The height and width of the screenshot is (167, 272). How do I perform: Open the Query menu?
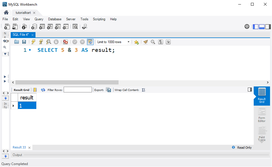click(x=39, y=19)
